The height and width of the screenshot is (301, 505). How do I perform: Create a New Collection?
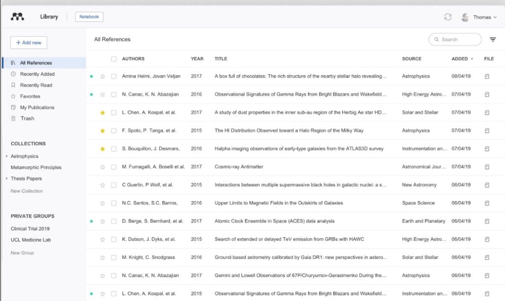[x=27, y=191]
